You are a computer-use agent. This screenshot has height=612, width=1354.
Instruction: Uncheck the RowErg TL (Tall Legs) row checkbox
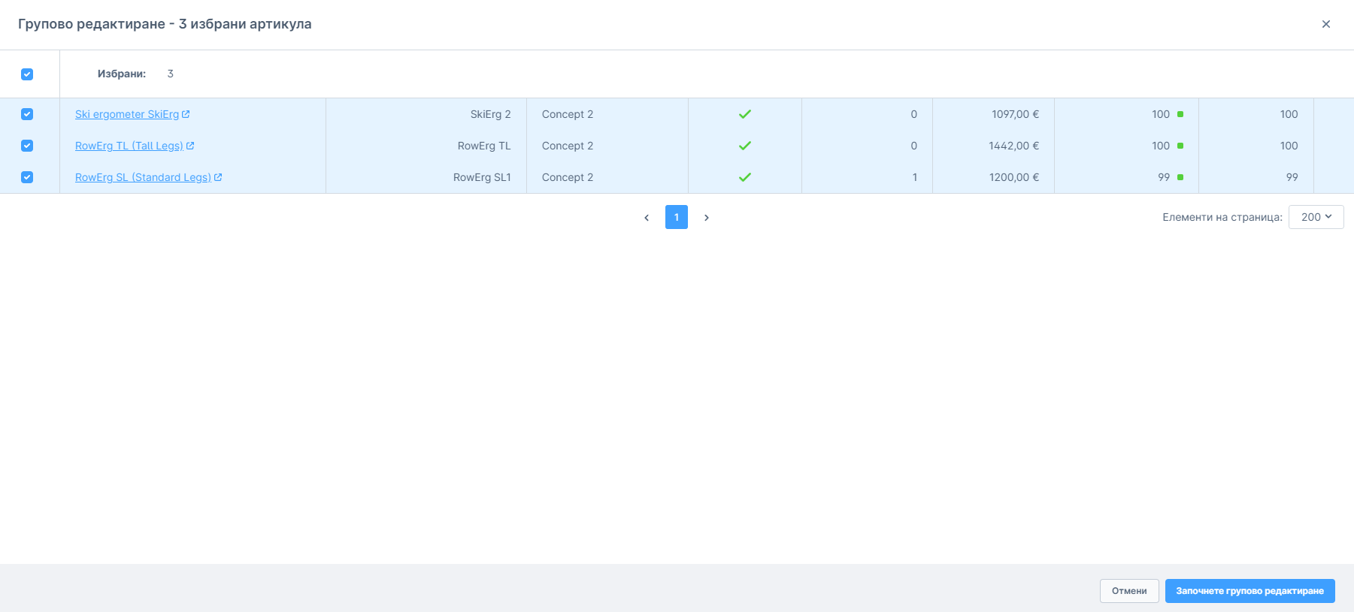[x=27, y=146]
